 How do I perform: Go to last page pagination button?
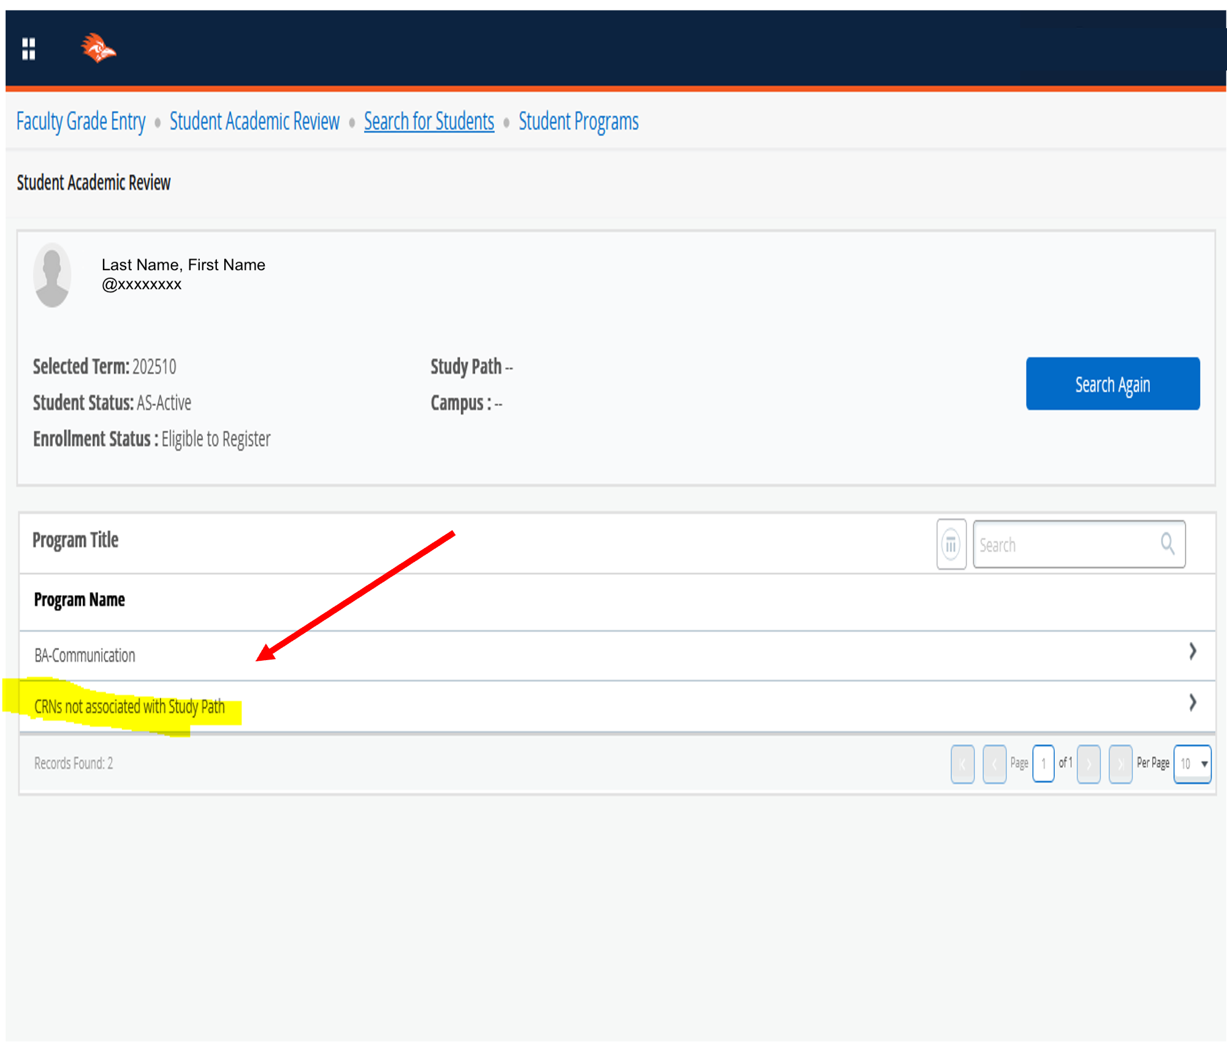(x=1120, y=764)
